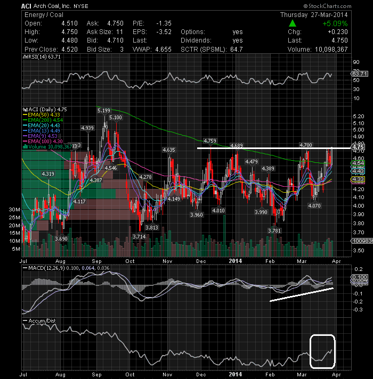Click the 4.75 last-price tag on price axis
The height and width of the screenshot is (379, 373).
358,147
